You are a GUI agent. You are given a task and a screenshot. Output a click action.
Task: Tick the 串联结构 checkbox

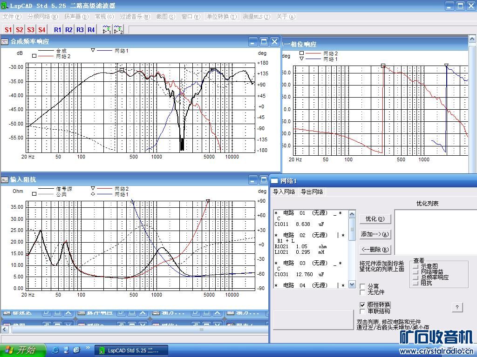click(363, 311)
